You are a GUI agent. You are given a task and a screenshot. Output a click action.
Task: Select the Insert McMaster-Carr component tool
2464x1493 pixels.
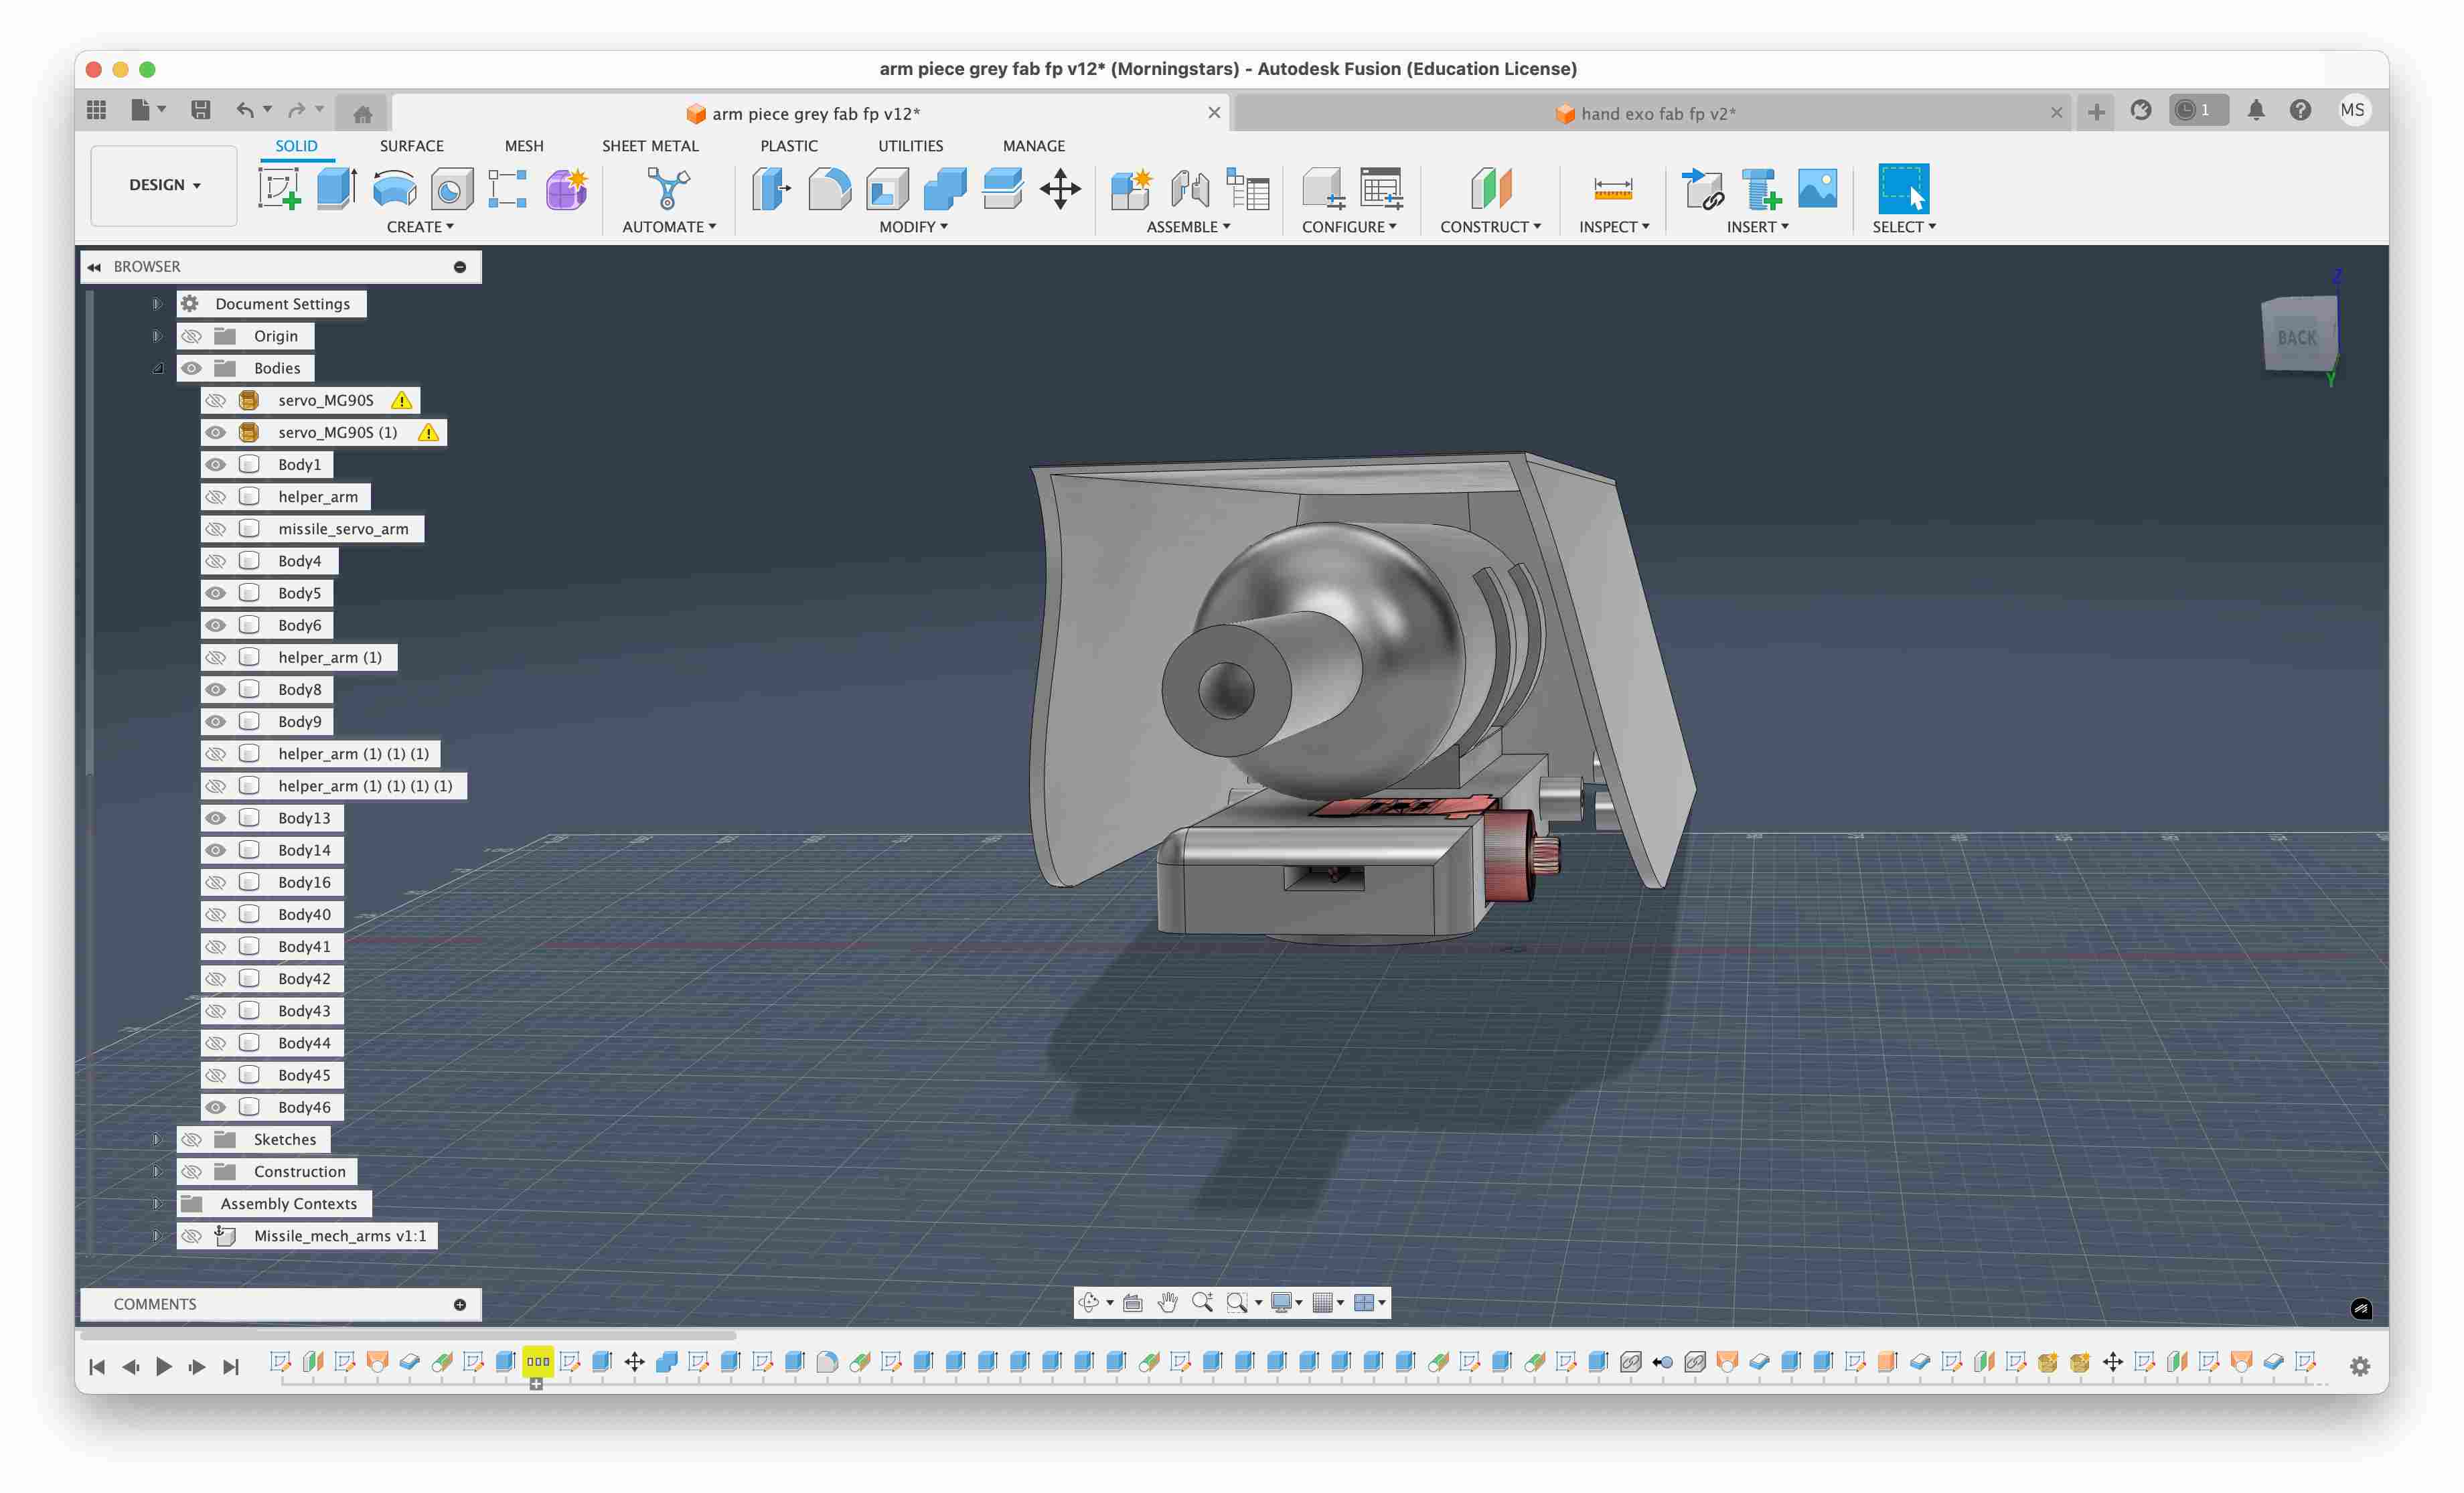tap(1760, 188)
